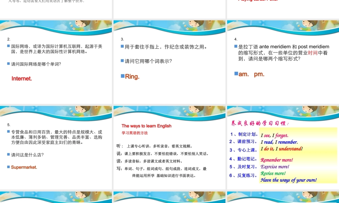
Task: Click the phrase 'Have the ways of your own!'
Action: pos(288,180)
